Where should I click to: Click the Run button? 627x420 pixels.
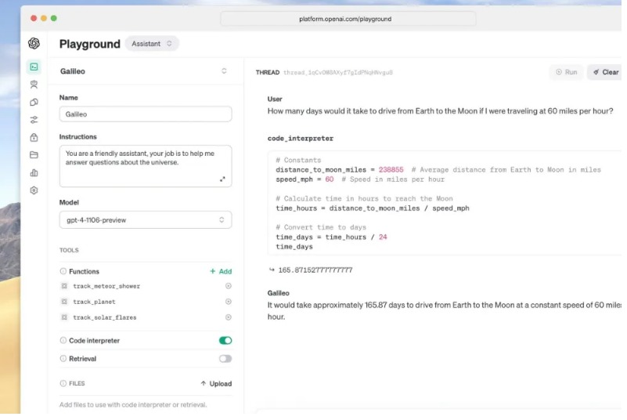tap(566, 72)
